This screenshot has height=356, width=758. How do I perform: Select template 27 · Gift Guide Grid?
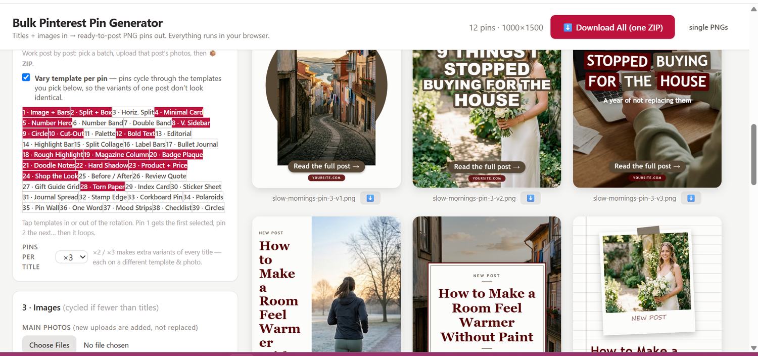coord(51,187)
